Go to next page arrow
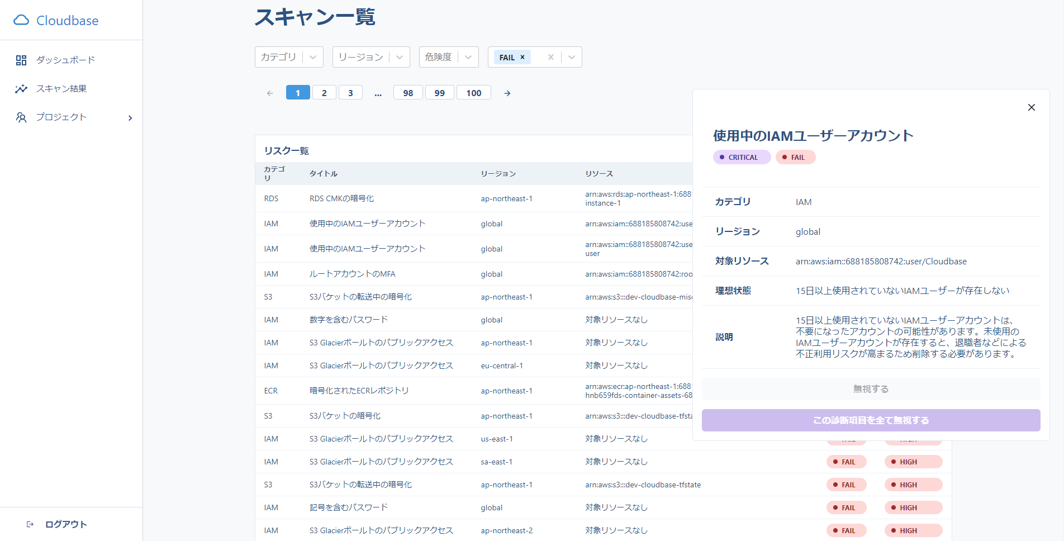The height and width of the screenshot is (541, 1064). pos(507,93)
